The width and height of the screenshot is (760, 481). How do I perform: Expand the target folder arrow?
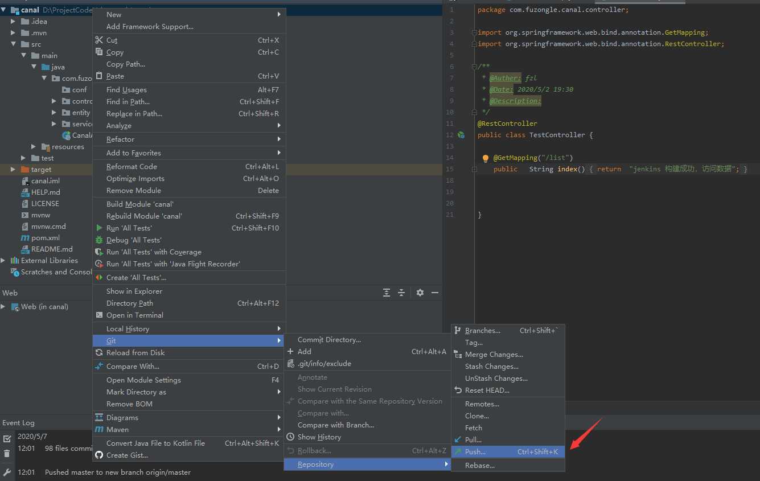click(x=13, y=169)
